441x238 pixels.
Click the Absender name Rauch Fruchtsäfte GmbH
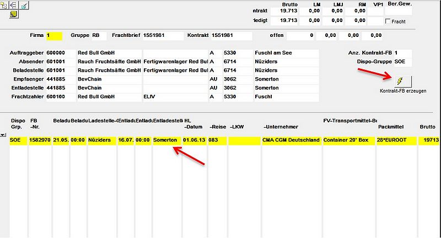pyautogui.click(x=109, y=62)
